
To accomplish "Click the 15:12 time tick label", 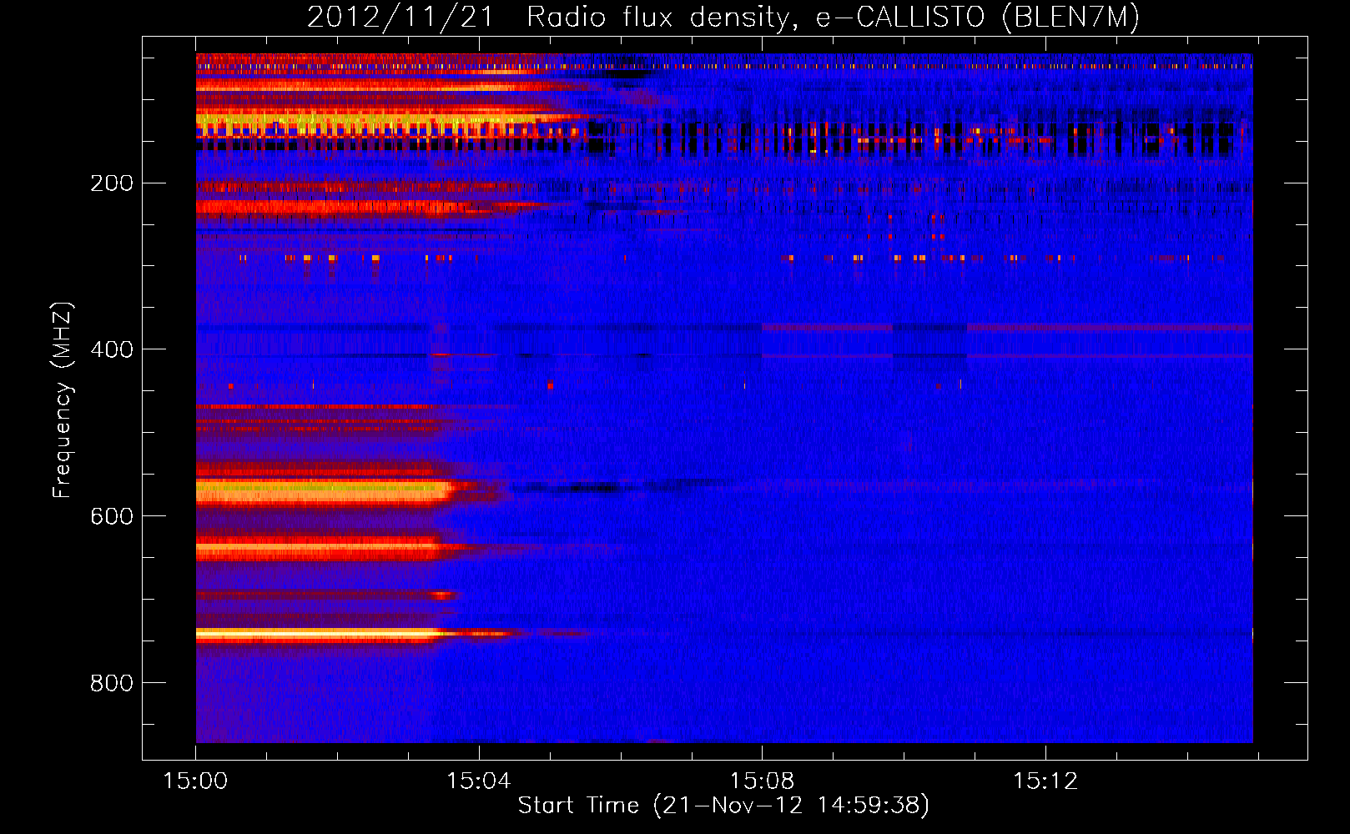I will [1045, 781].
